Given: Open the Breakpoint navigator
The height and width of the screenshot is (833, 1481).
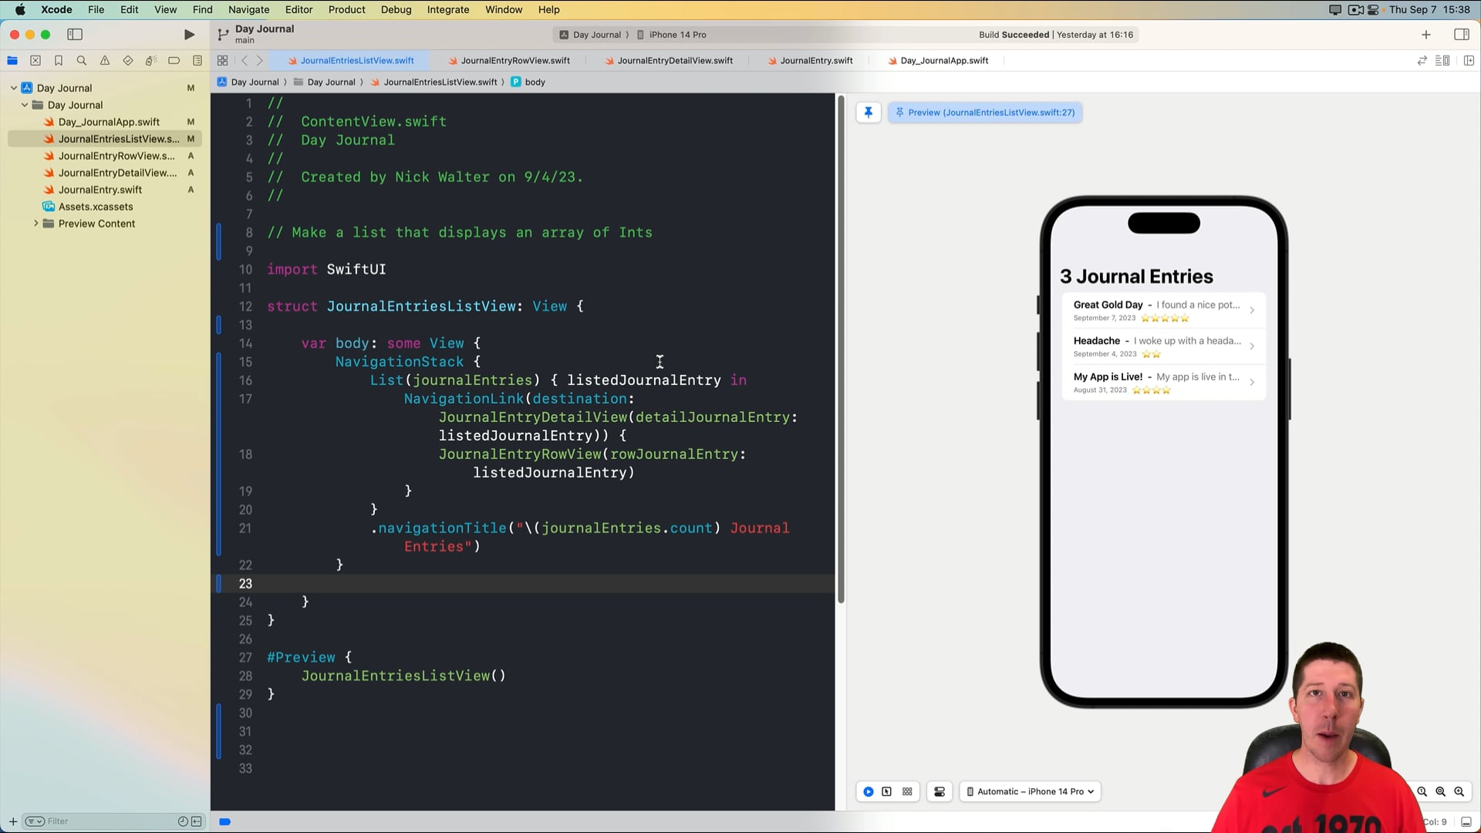Looking at the screenshot, I should pyautogui.click(x=174, y=60).
